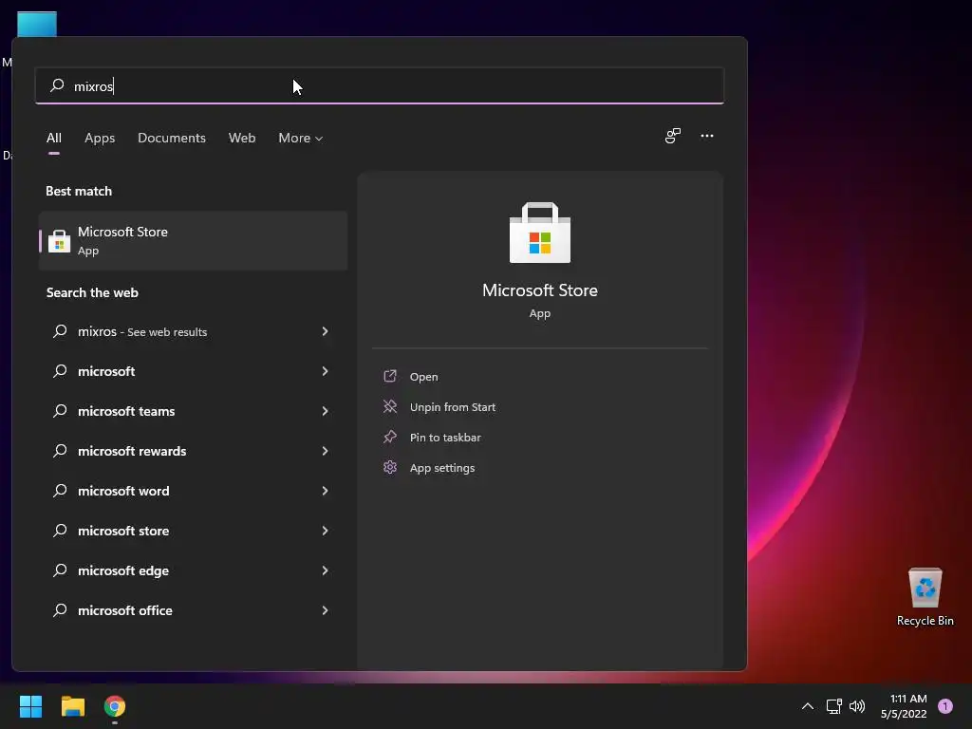Switch to the Web tab
972x729 pixels.
pyautogui.click(x=242, y=138)
